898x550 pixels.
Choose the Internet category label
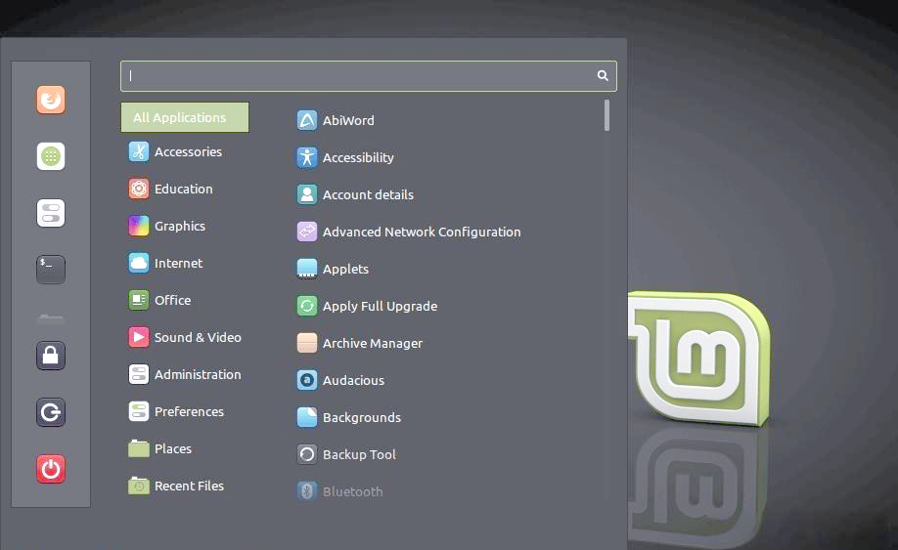(x=178, y=263)
